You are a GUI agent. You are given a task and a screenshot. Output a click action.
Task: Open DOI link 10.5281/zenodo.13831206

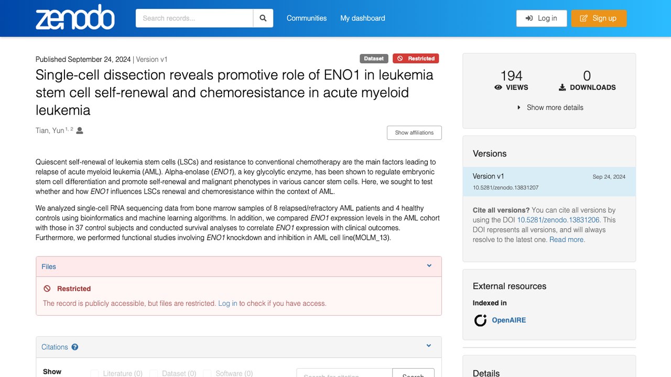(x=559, y=220)
